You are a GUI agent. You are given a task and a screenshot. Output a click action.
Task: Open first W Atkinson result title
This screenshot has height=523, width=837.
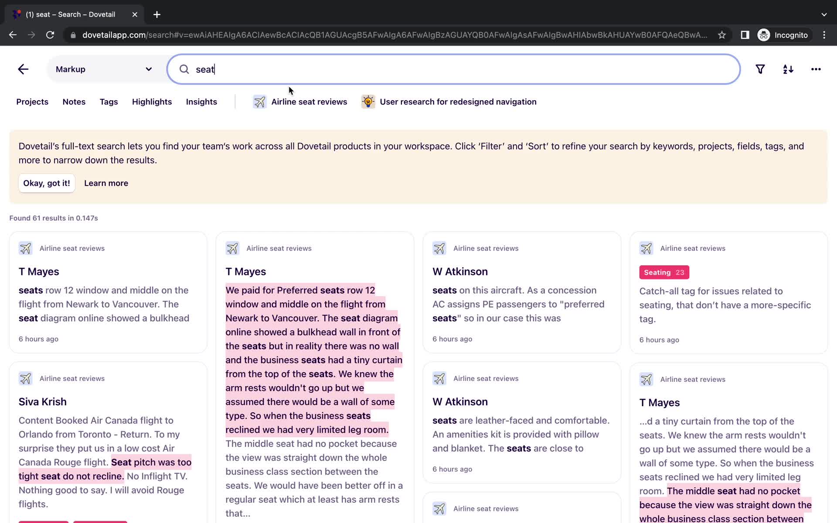pos(460,272)
